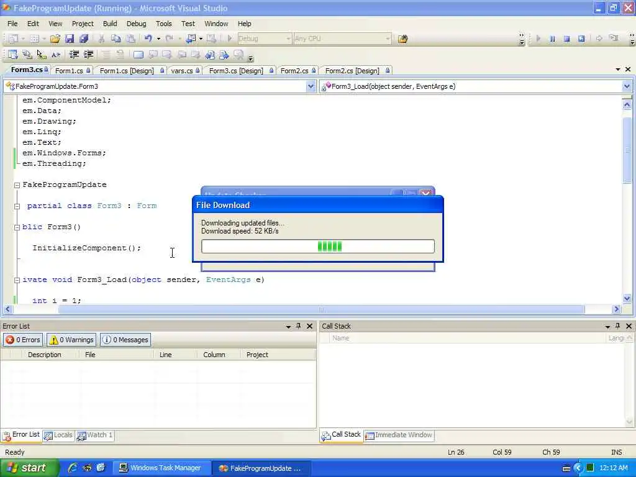Collapse the FakeProgramUpdate namespace outline
The width and height of the screenshot is (636, 477).
coord(17,185)
